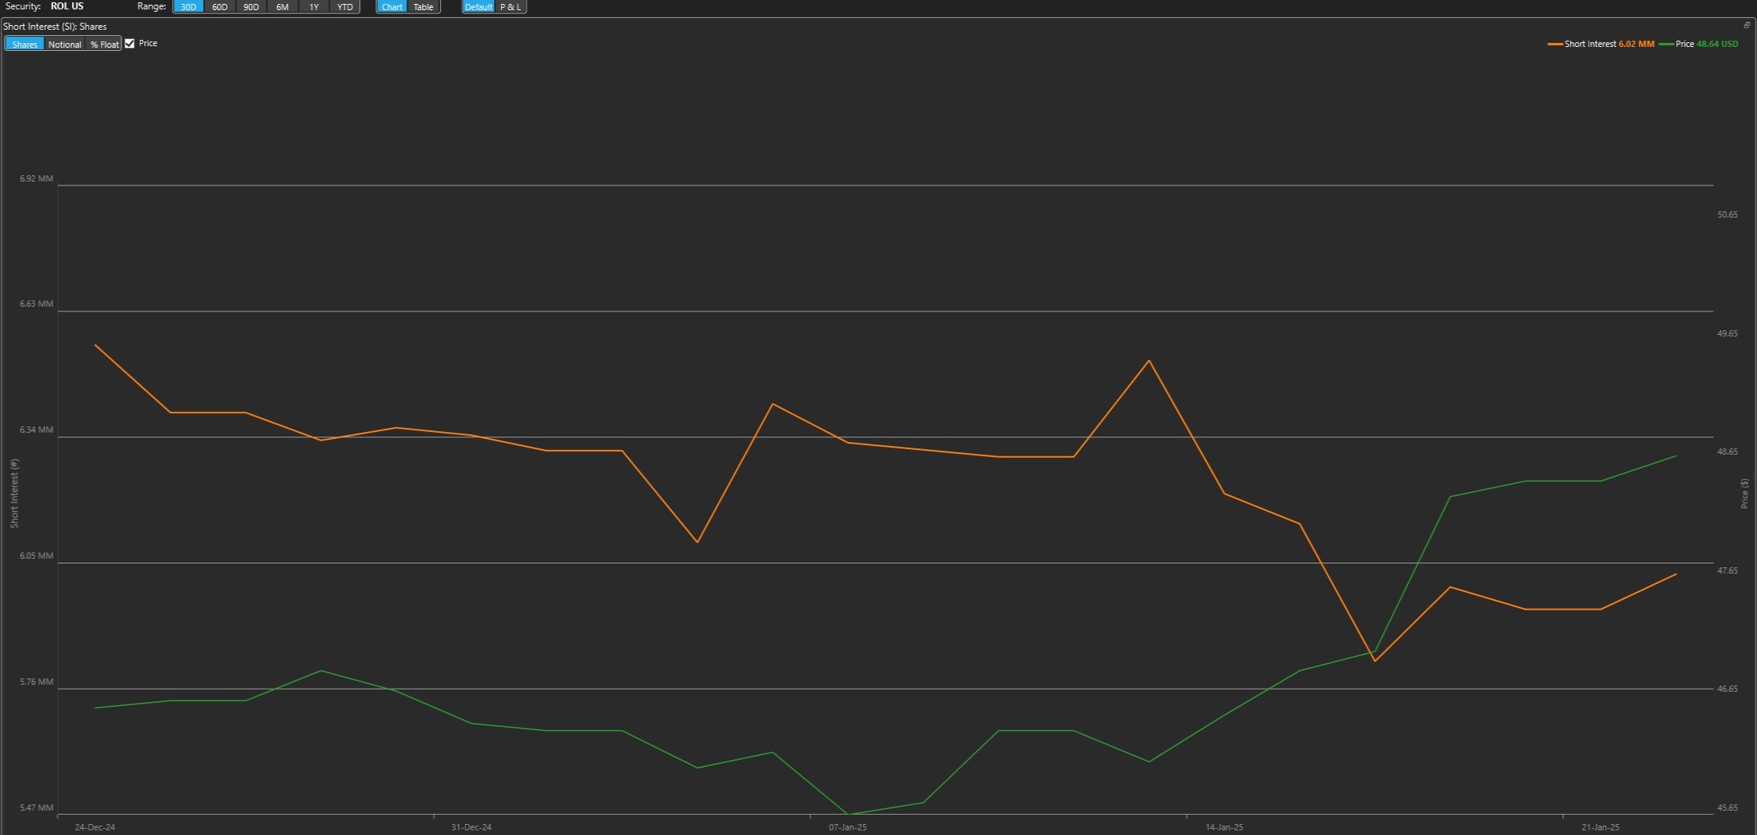The image size is (1757, 835).
Task: Switch short interest to Notional
Action: [64, 44]
